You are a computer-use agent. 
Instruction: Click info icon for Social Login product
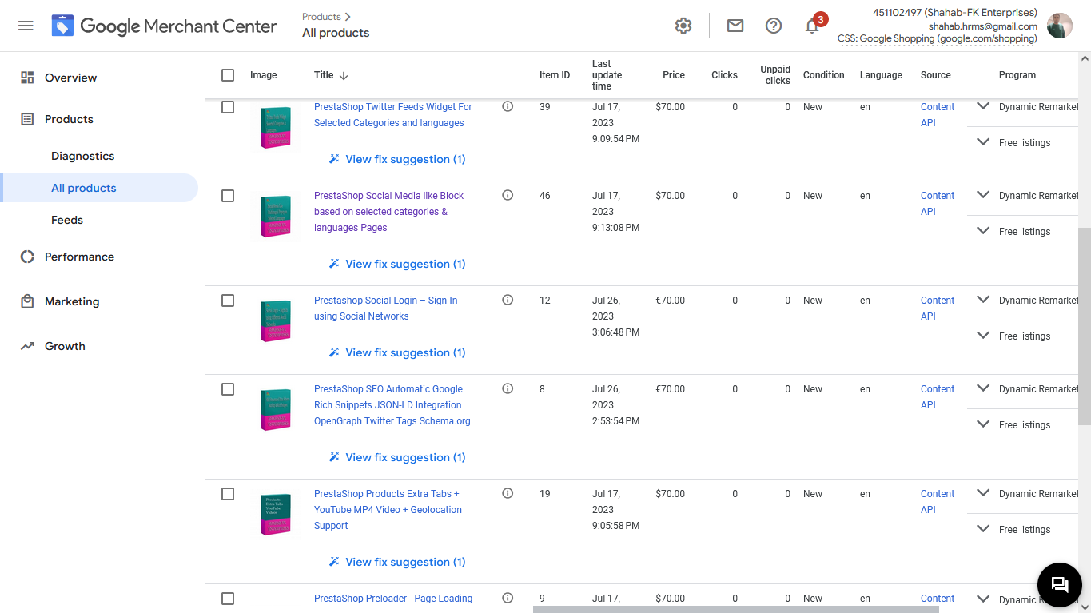508,300
